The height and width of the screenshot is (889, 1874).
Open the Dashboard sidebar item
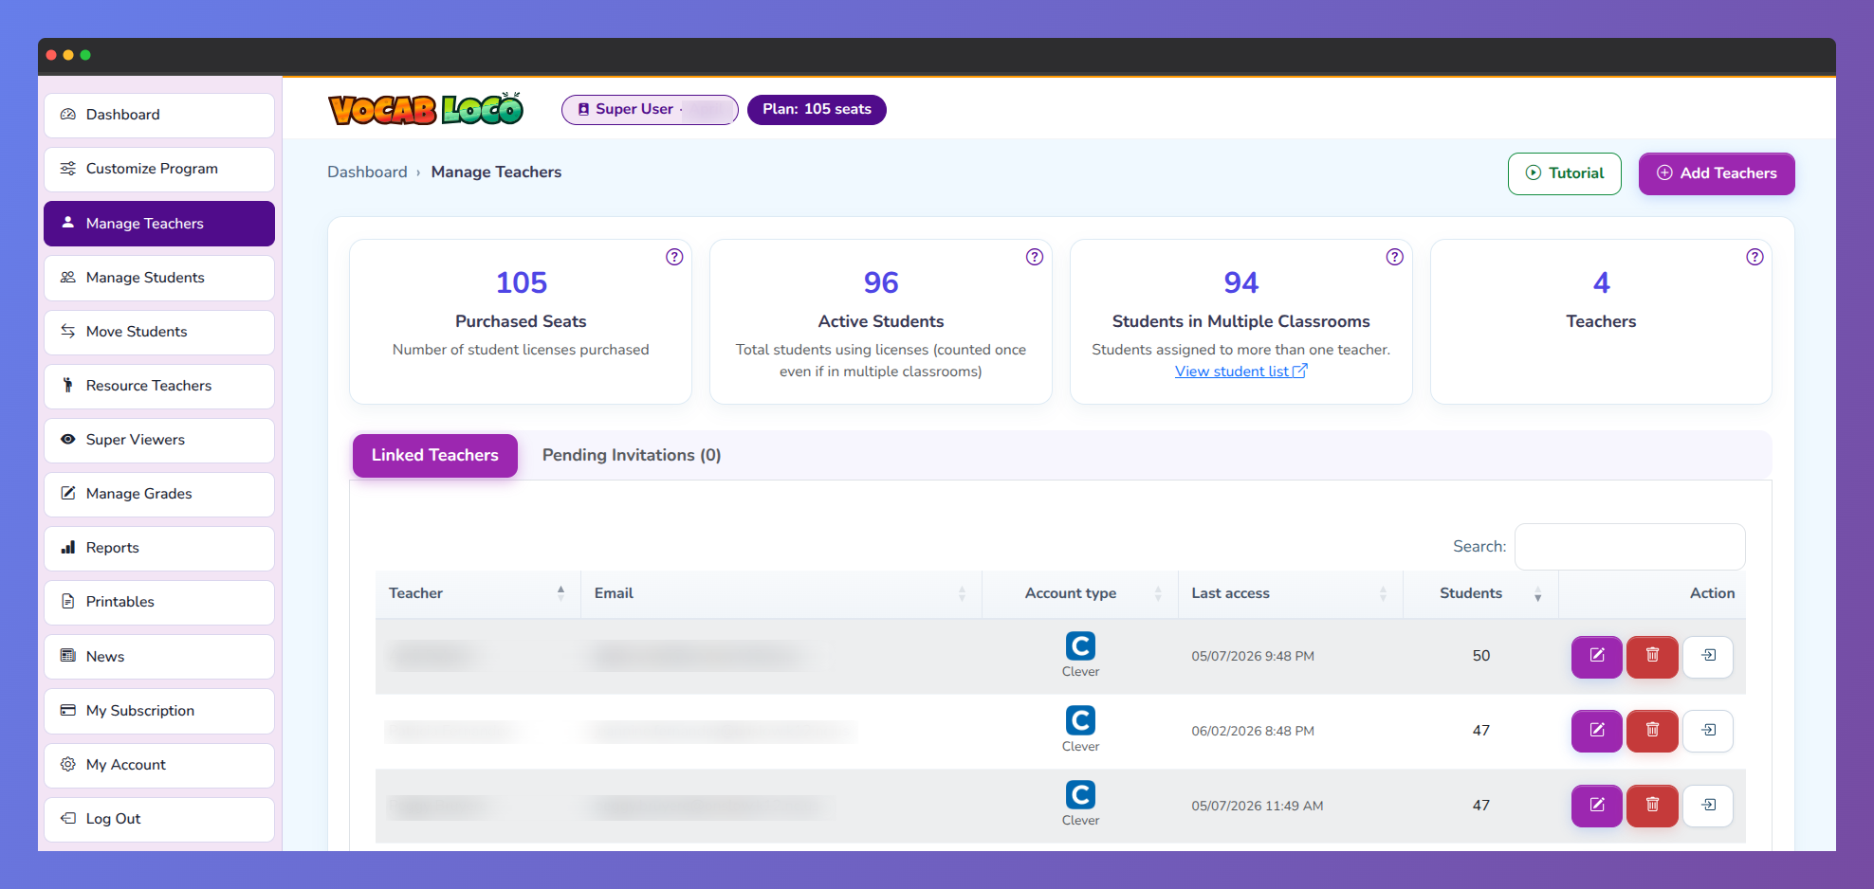(159, 115)
